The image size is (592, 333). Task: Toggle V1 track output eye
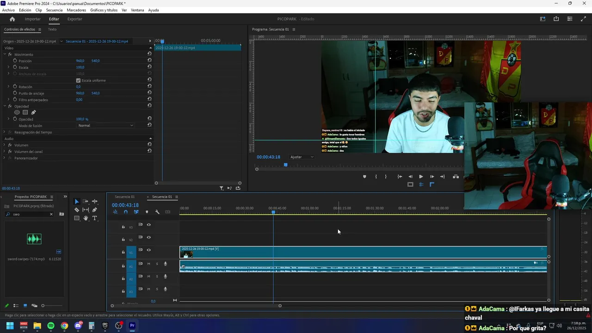click(149, 250)
